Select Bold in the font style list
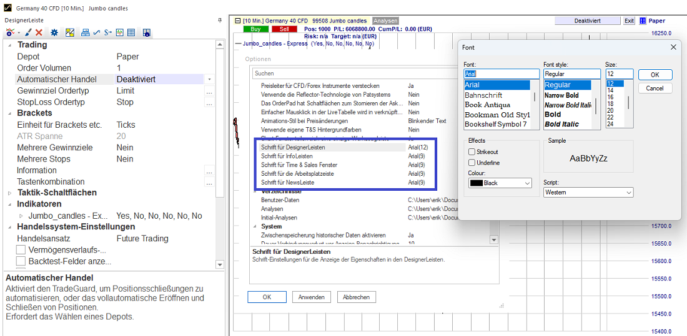Viewport: 687px width, 336px height. point(553,114)
